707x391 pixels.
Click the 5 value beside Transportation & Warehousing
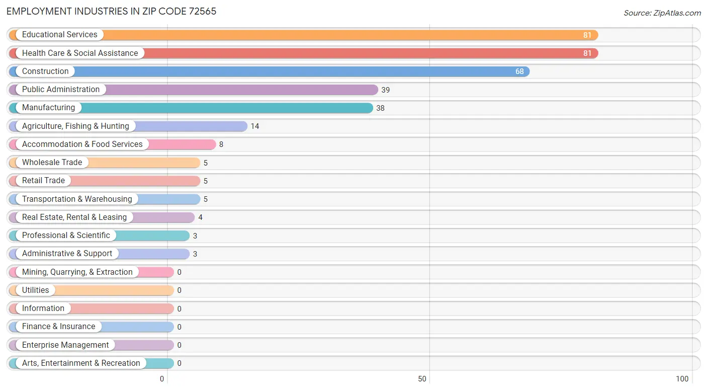point(205,199)
